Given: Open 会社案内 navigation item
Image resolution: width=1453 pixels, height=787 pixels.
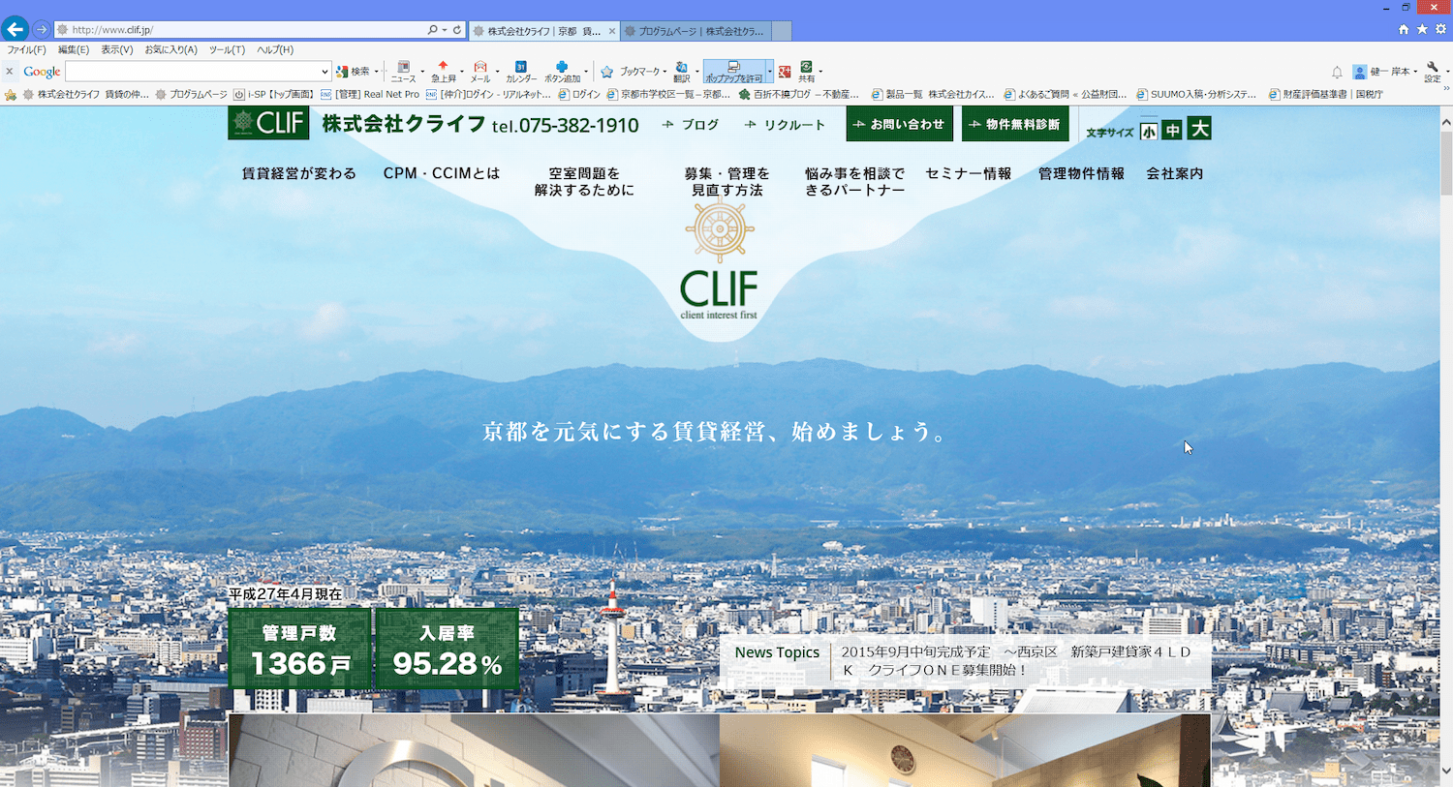Looking at the screenshot, I should pos(1175,173).
